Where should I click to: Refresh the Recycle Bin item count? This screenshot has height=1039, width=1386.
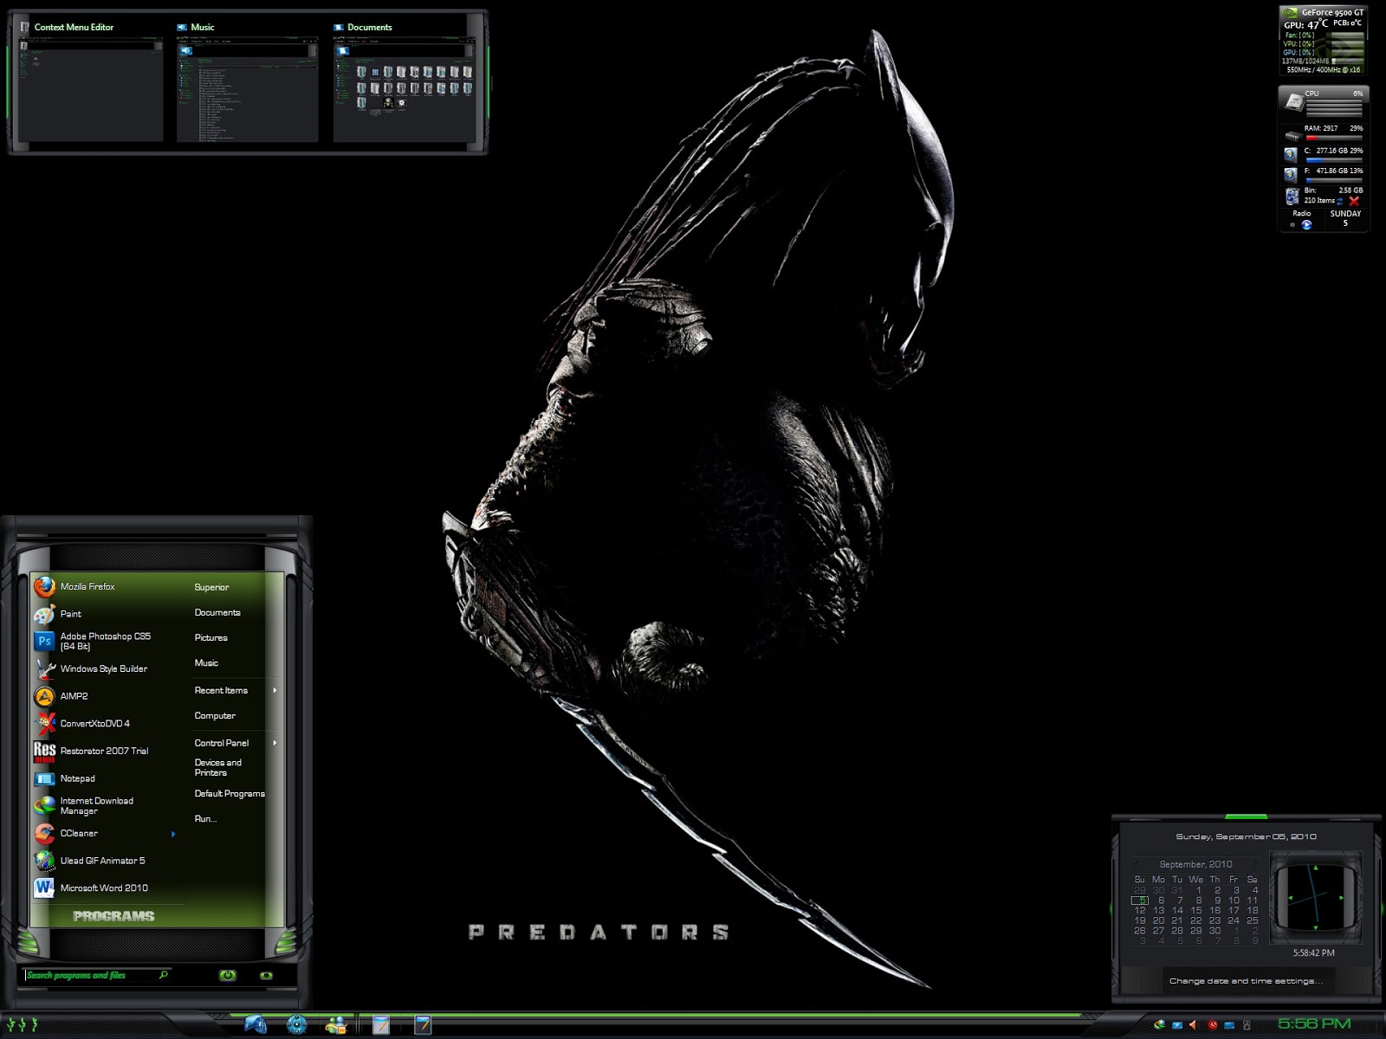(x=1339, y=201)
